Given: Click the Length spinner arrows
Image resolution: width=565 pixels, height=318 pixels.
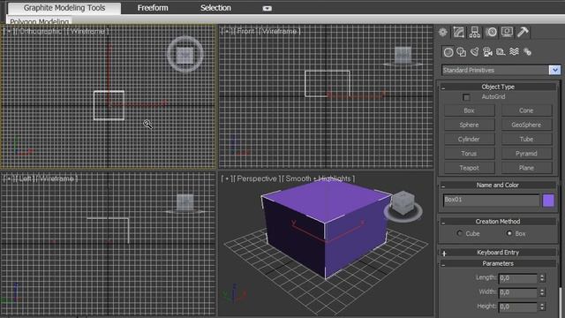Looking at the screenshot, I should click(542, 278).
